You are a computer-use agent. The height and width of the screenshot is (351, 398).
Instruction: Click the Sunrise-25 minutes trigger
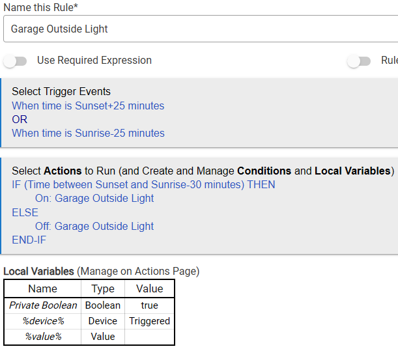coord(88,133)
